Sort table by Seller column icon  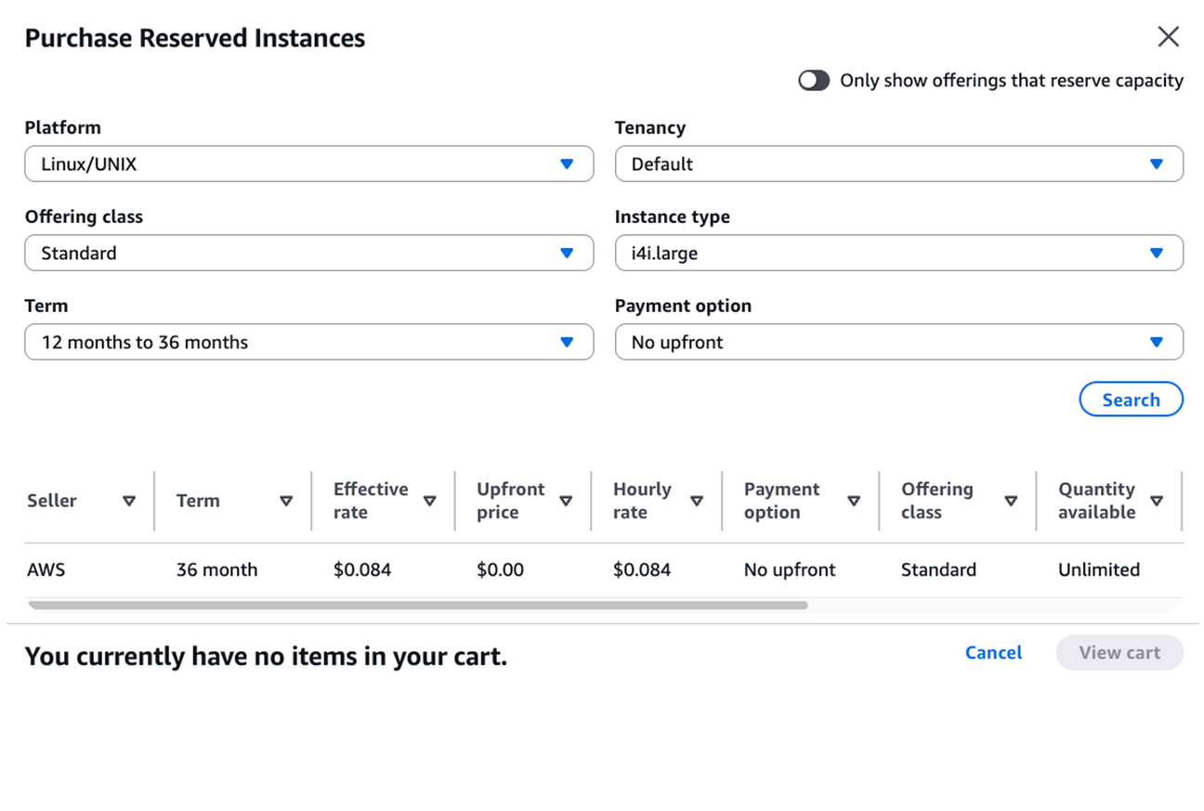[x=129, y=501]
